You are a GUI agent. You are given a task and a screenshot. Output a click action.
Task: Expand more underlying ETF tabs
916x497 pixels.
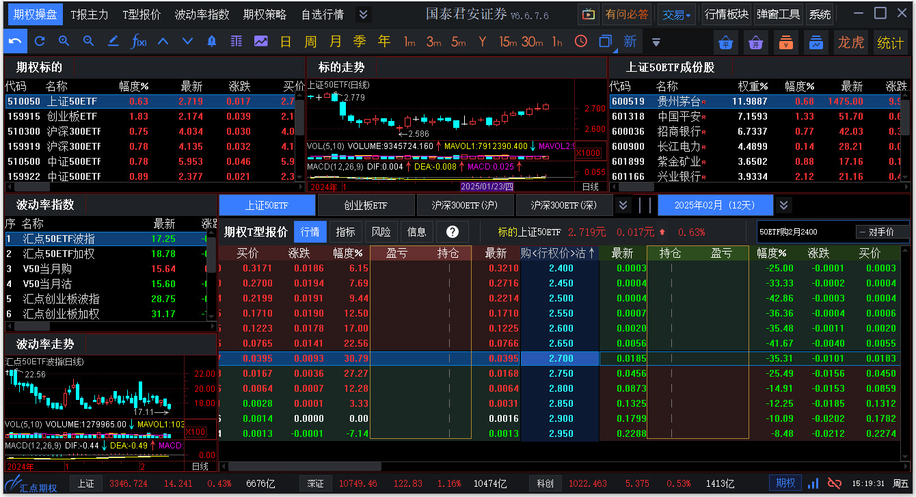pyautogui.click(x=623, y=205)
